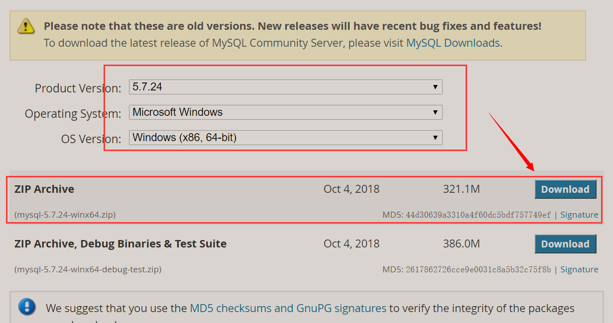The image size is (613, 323).
Task: Open the MySQL Downloads link
Action: pyautogui.click(x=453, y=43)
